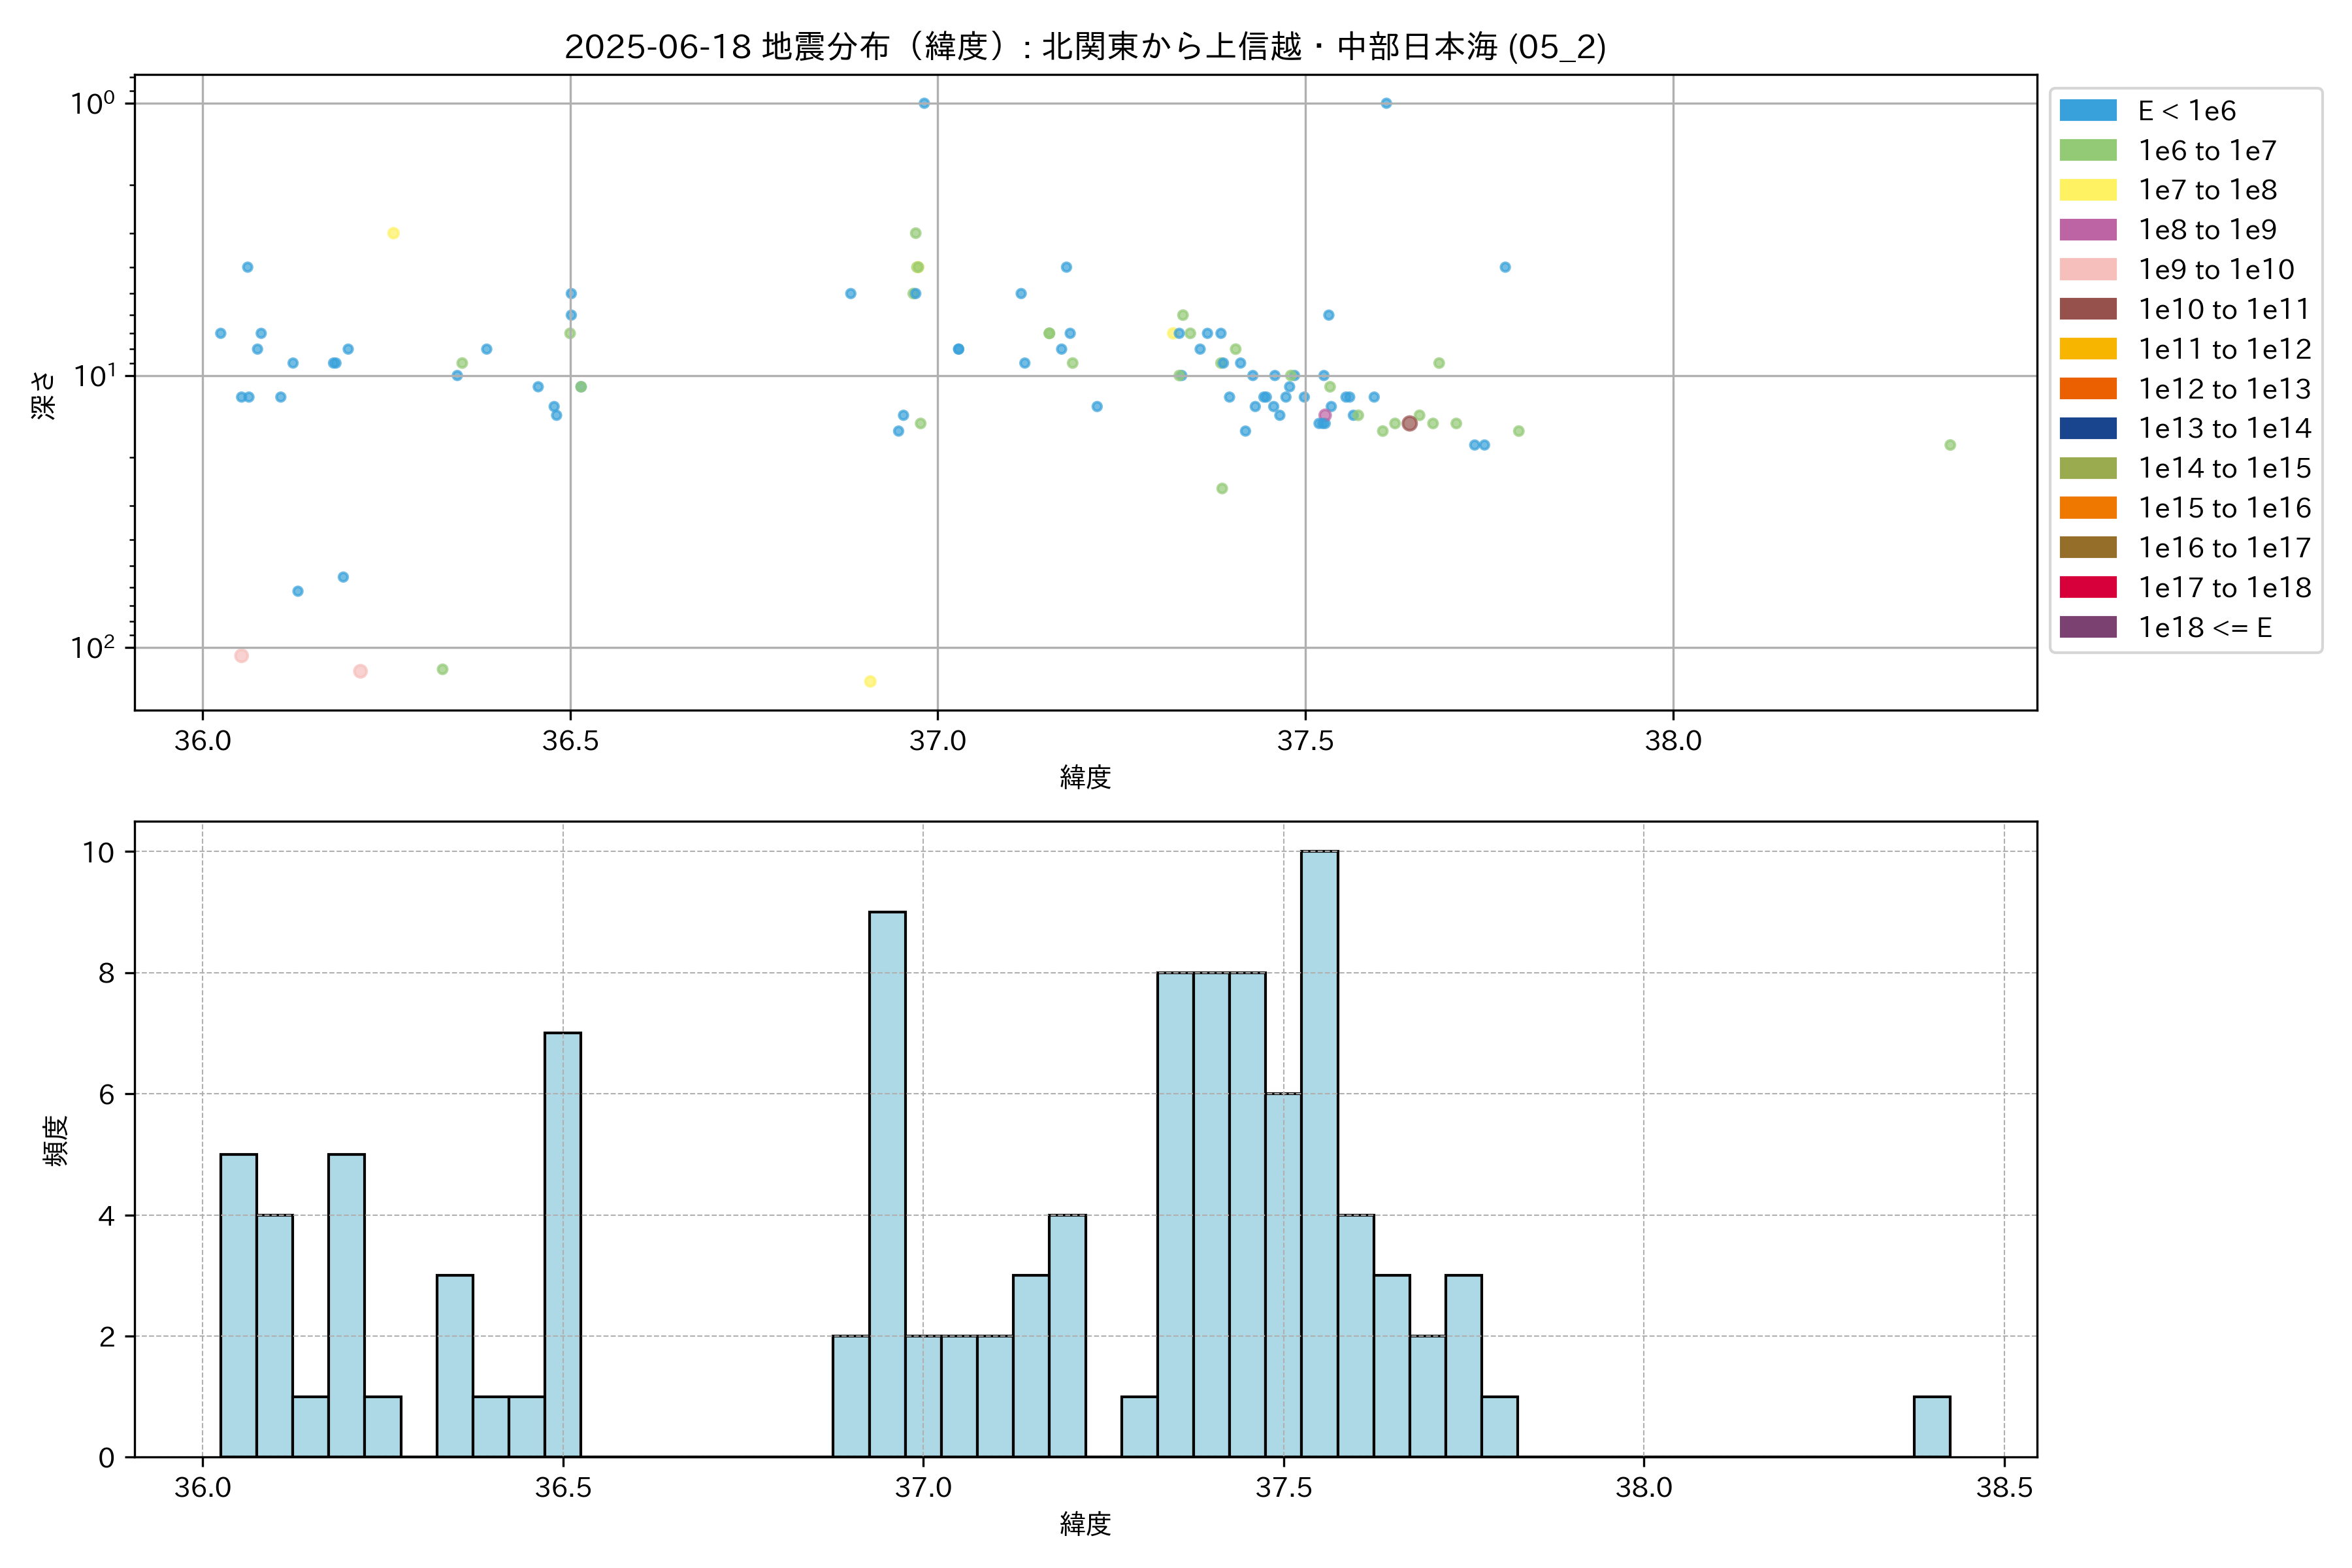The height and width of the screenshot is (1568, 2352).
Task: Click the green '1e6 to 1e7' legend swatch
Action: (x=2087, y=150)
